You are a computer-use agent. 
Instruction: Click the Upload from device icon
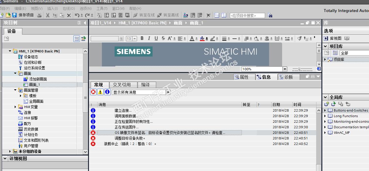tap(113, 15)
